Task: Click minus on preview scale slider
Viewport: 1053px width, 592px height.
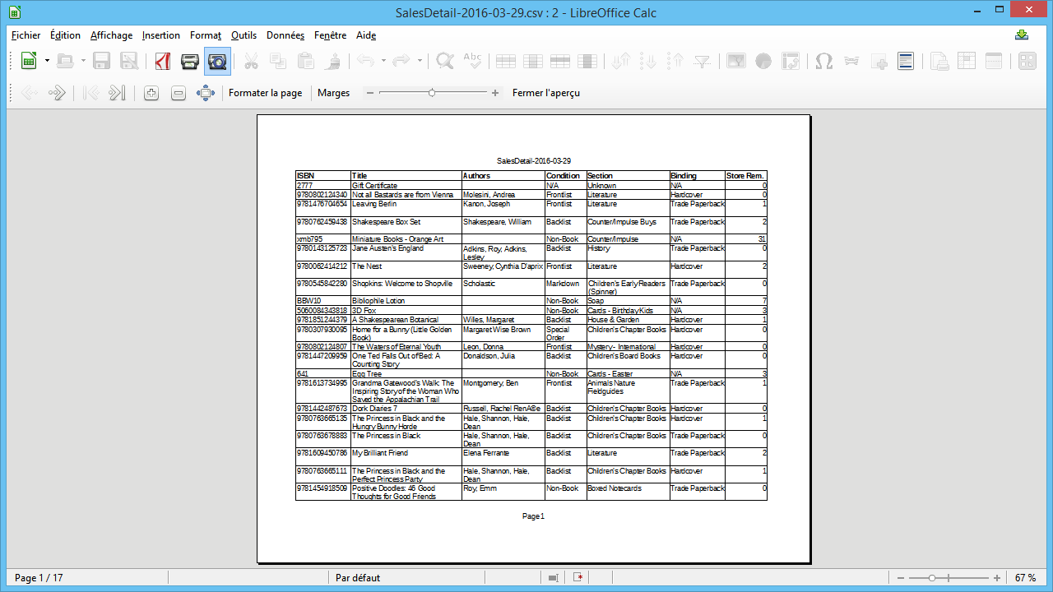Action: click(370, 93)
